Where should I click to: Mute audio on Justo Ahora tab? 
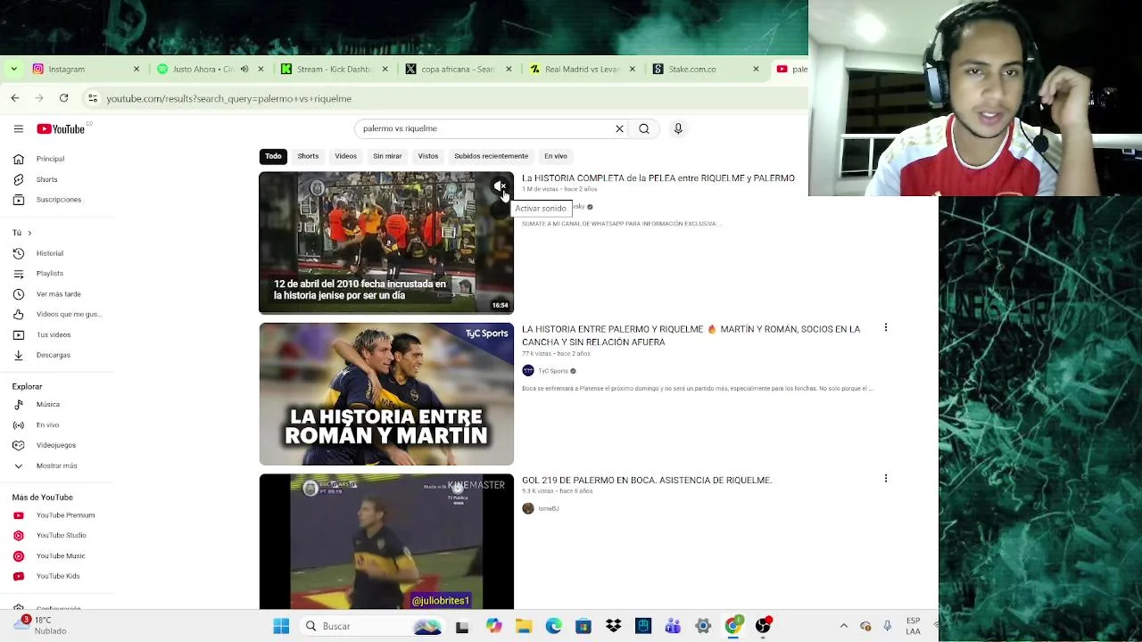tap(244, 69)
